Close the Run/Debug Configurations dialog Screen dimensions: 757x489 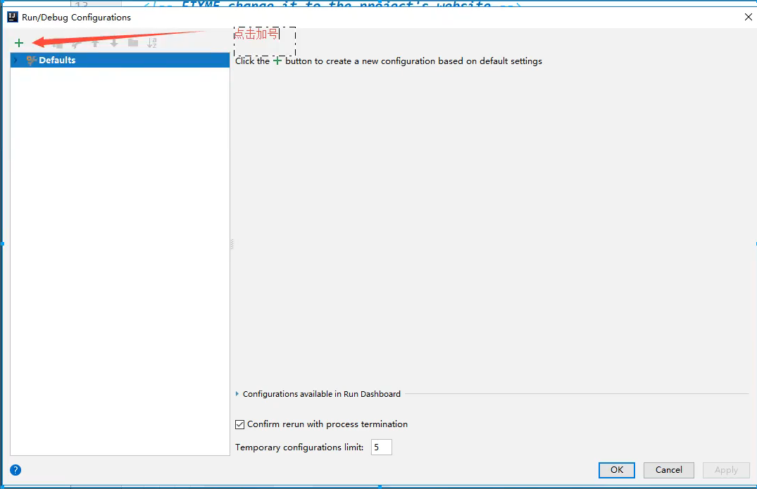(x=749, y=17)
